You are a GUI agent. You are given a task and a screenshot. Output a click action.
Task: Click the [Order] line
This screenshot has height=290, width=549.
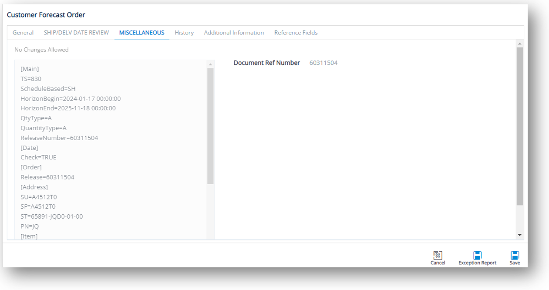point(31,167)
